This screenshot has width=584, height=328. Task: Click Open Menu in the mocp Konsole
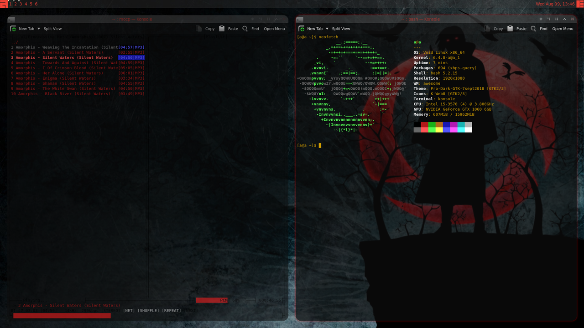pyautogui.click(x=274, y=29)
